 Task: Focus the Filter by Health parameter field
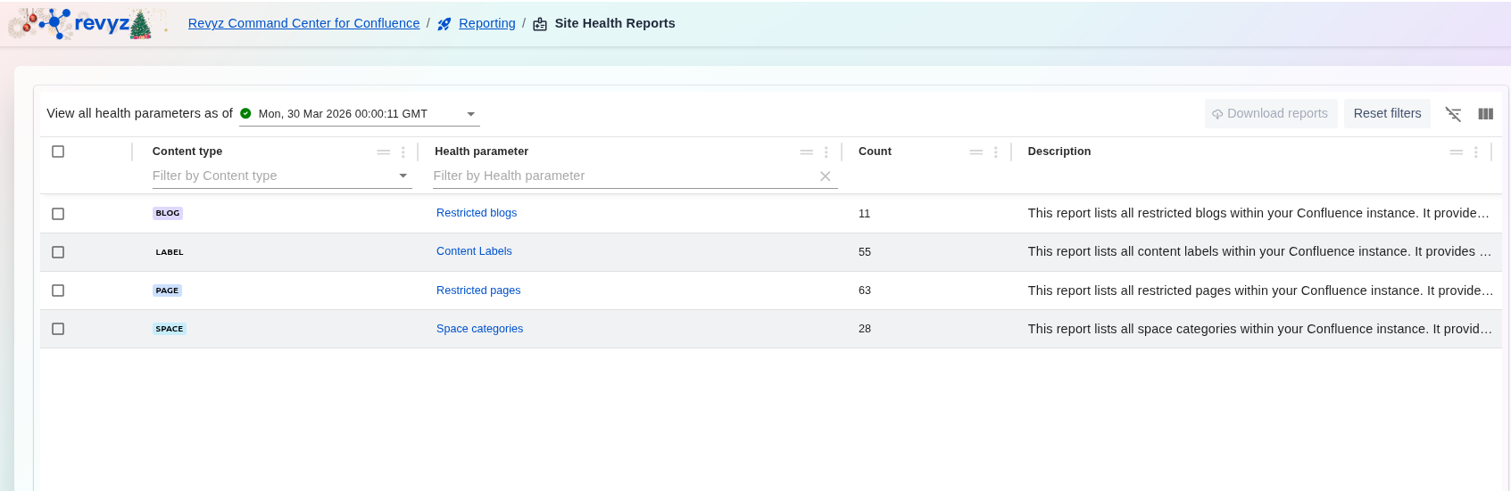click(623, 176)
